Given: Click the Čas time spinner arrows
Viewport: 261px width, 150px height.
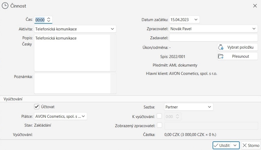Looking at the screenshot, I should [x=49, y=20].
